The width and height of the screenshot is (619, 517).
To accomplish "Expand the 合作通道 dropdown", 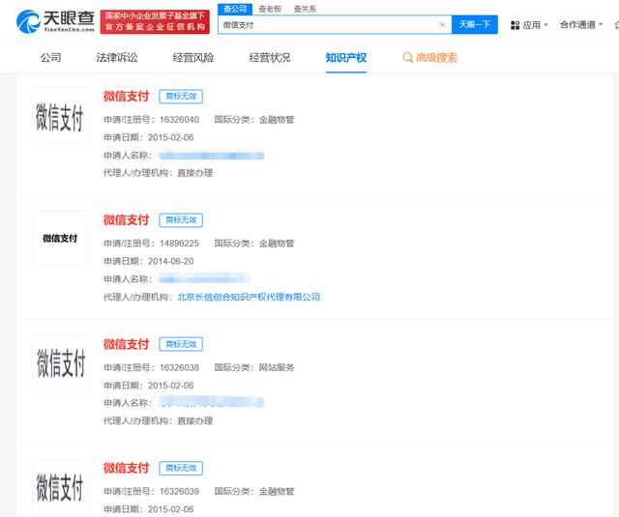I will point(581,25).
